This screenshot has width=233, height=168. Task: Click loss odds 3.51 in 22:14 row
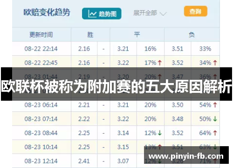pyautogui.click(x=178, y=49)
